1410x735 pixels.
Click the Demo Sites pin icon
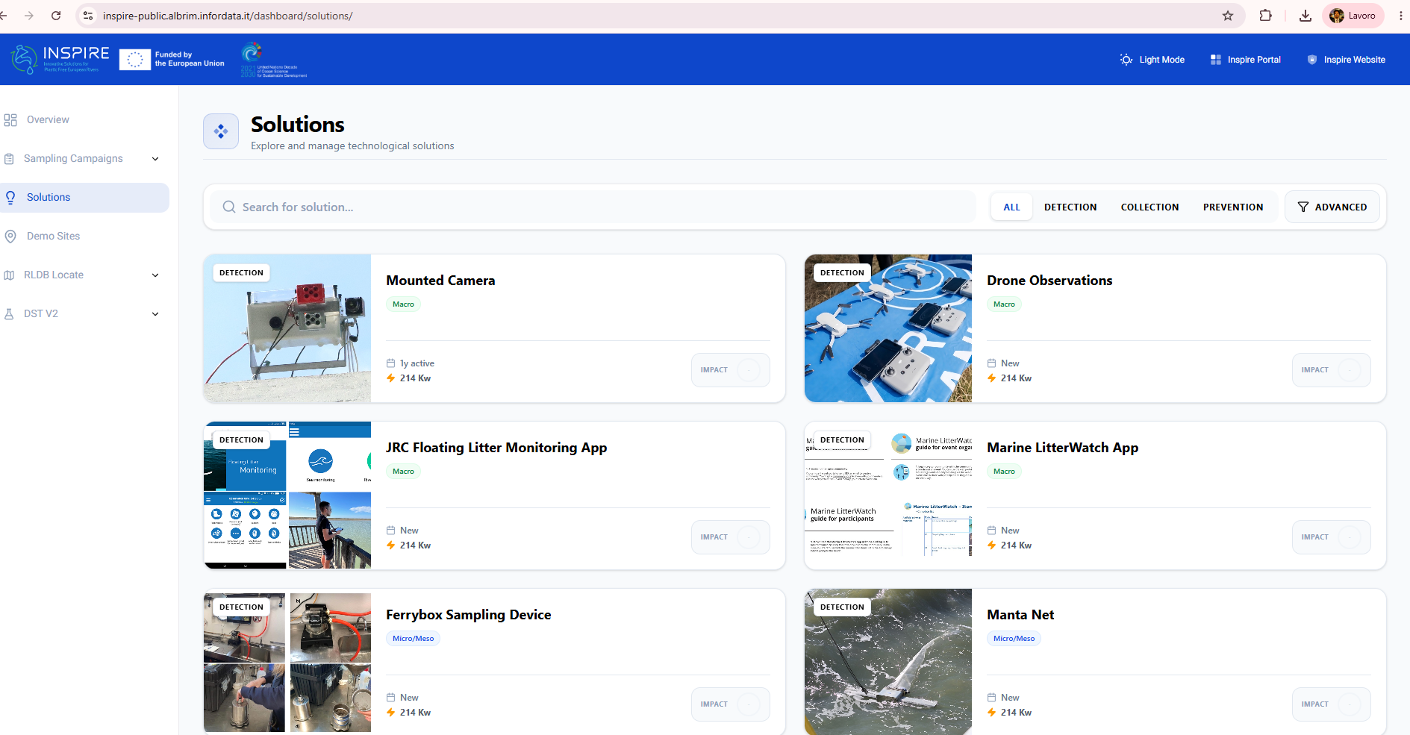(x=10, y=237)
